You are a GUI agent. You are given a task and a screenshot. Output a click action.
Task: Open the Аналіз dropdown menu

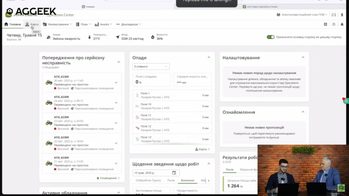tap(103, 24)
